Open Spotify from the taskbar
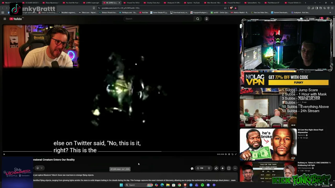 point(202,185)
